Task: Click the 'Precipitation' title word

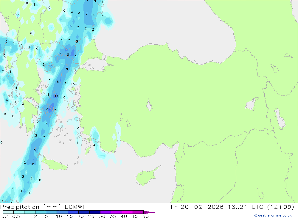Action: (x=20, y=207)
